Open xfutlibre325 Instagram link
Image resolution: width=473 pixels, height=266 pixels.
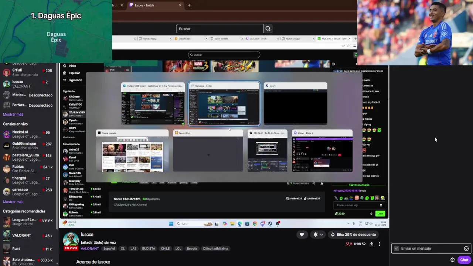point(294,199)
